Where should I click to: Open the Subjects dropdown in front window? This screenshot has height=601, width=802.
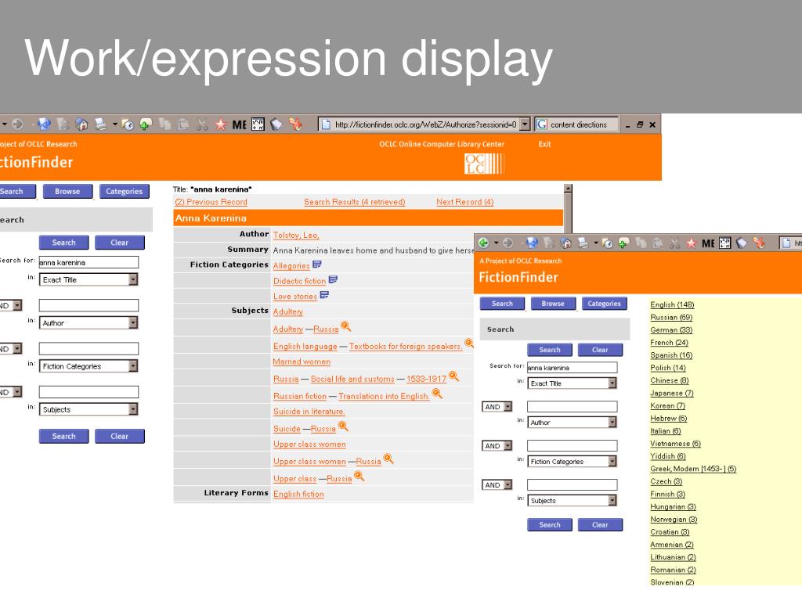612,501
